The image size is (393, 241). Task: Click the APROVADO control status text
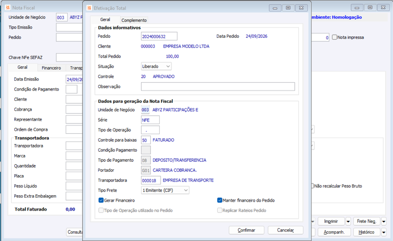[x=164, y=76]
